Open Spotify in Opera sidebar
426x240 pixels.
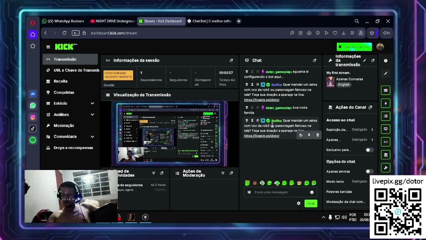pyautogui.click(x=33, y=140)
